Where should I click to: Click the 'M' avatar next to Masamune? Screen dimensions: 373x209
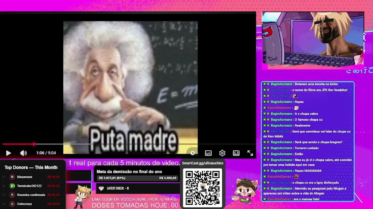[x=12, y=177]
